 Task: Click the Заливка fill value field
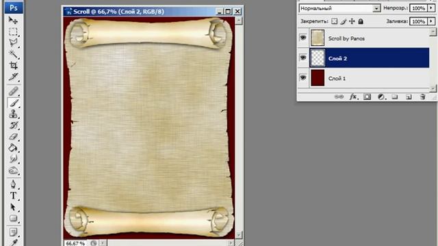pos(418,21)
